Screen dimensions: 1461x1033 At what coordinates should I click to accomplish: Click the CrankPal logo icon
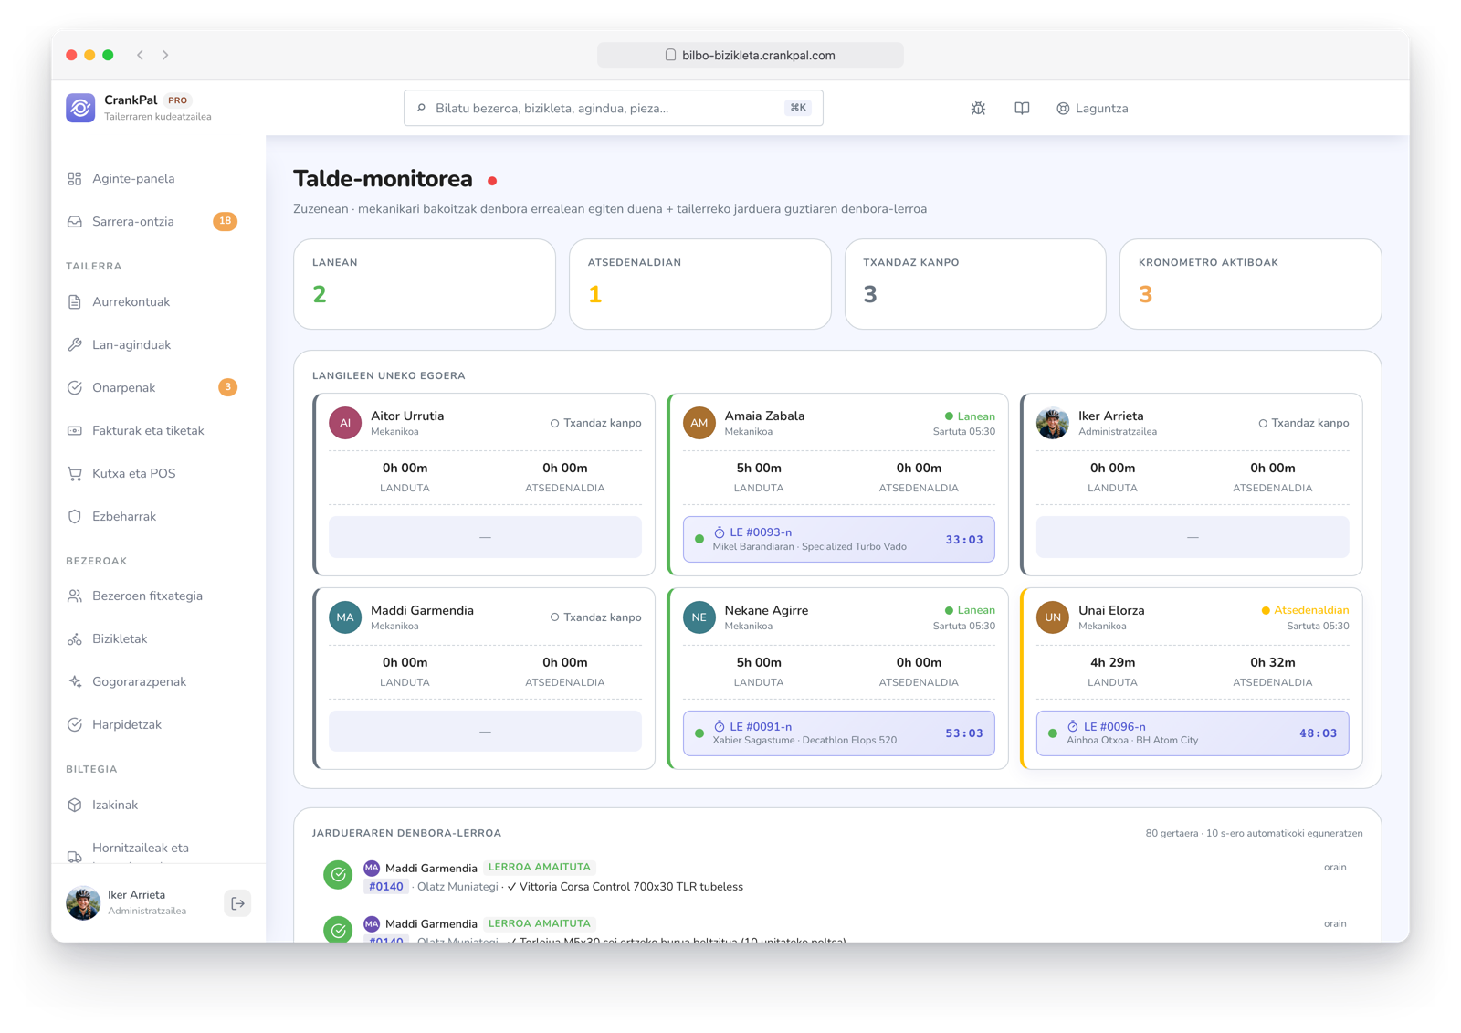80,108
